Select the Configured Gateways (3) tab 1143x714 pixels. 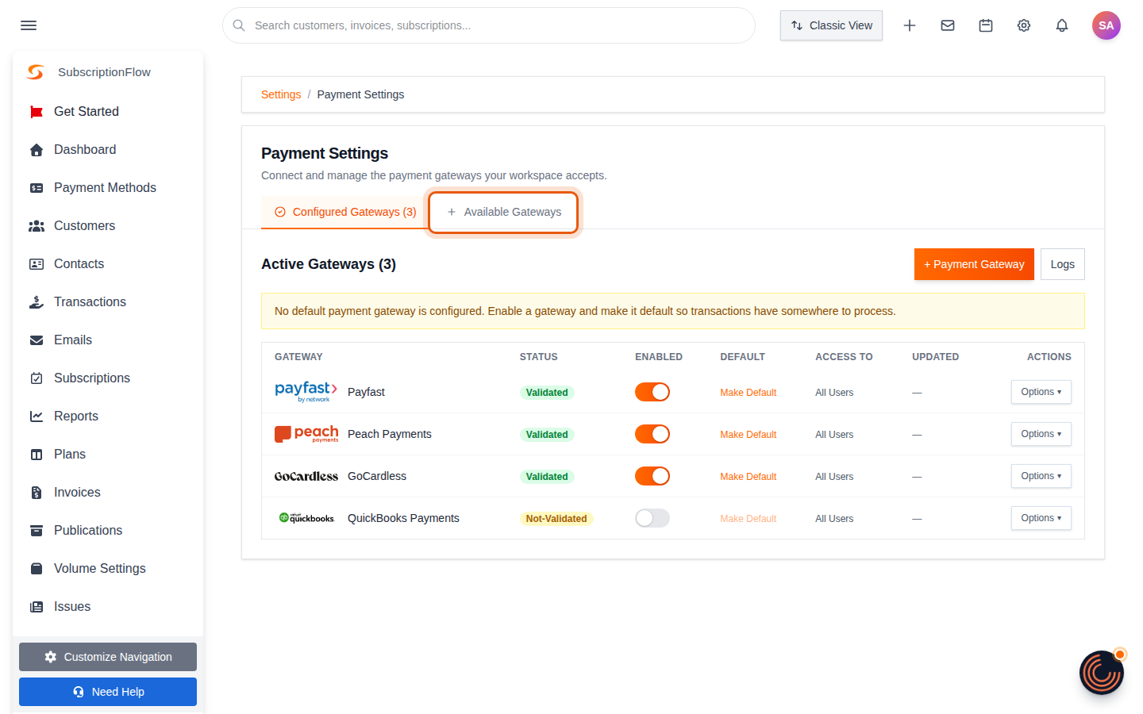tap(345, 212)
